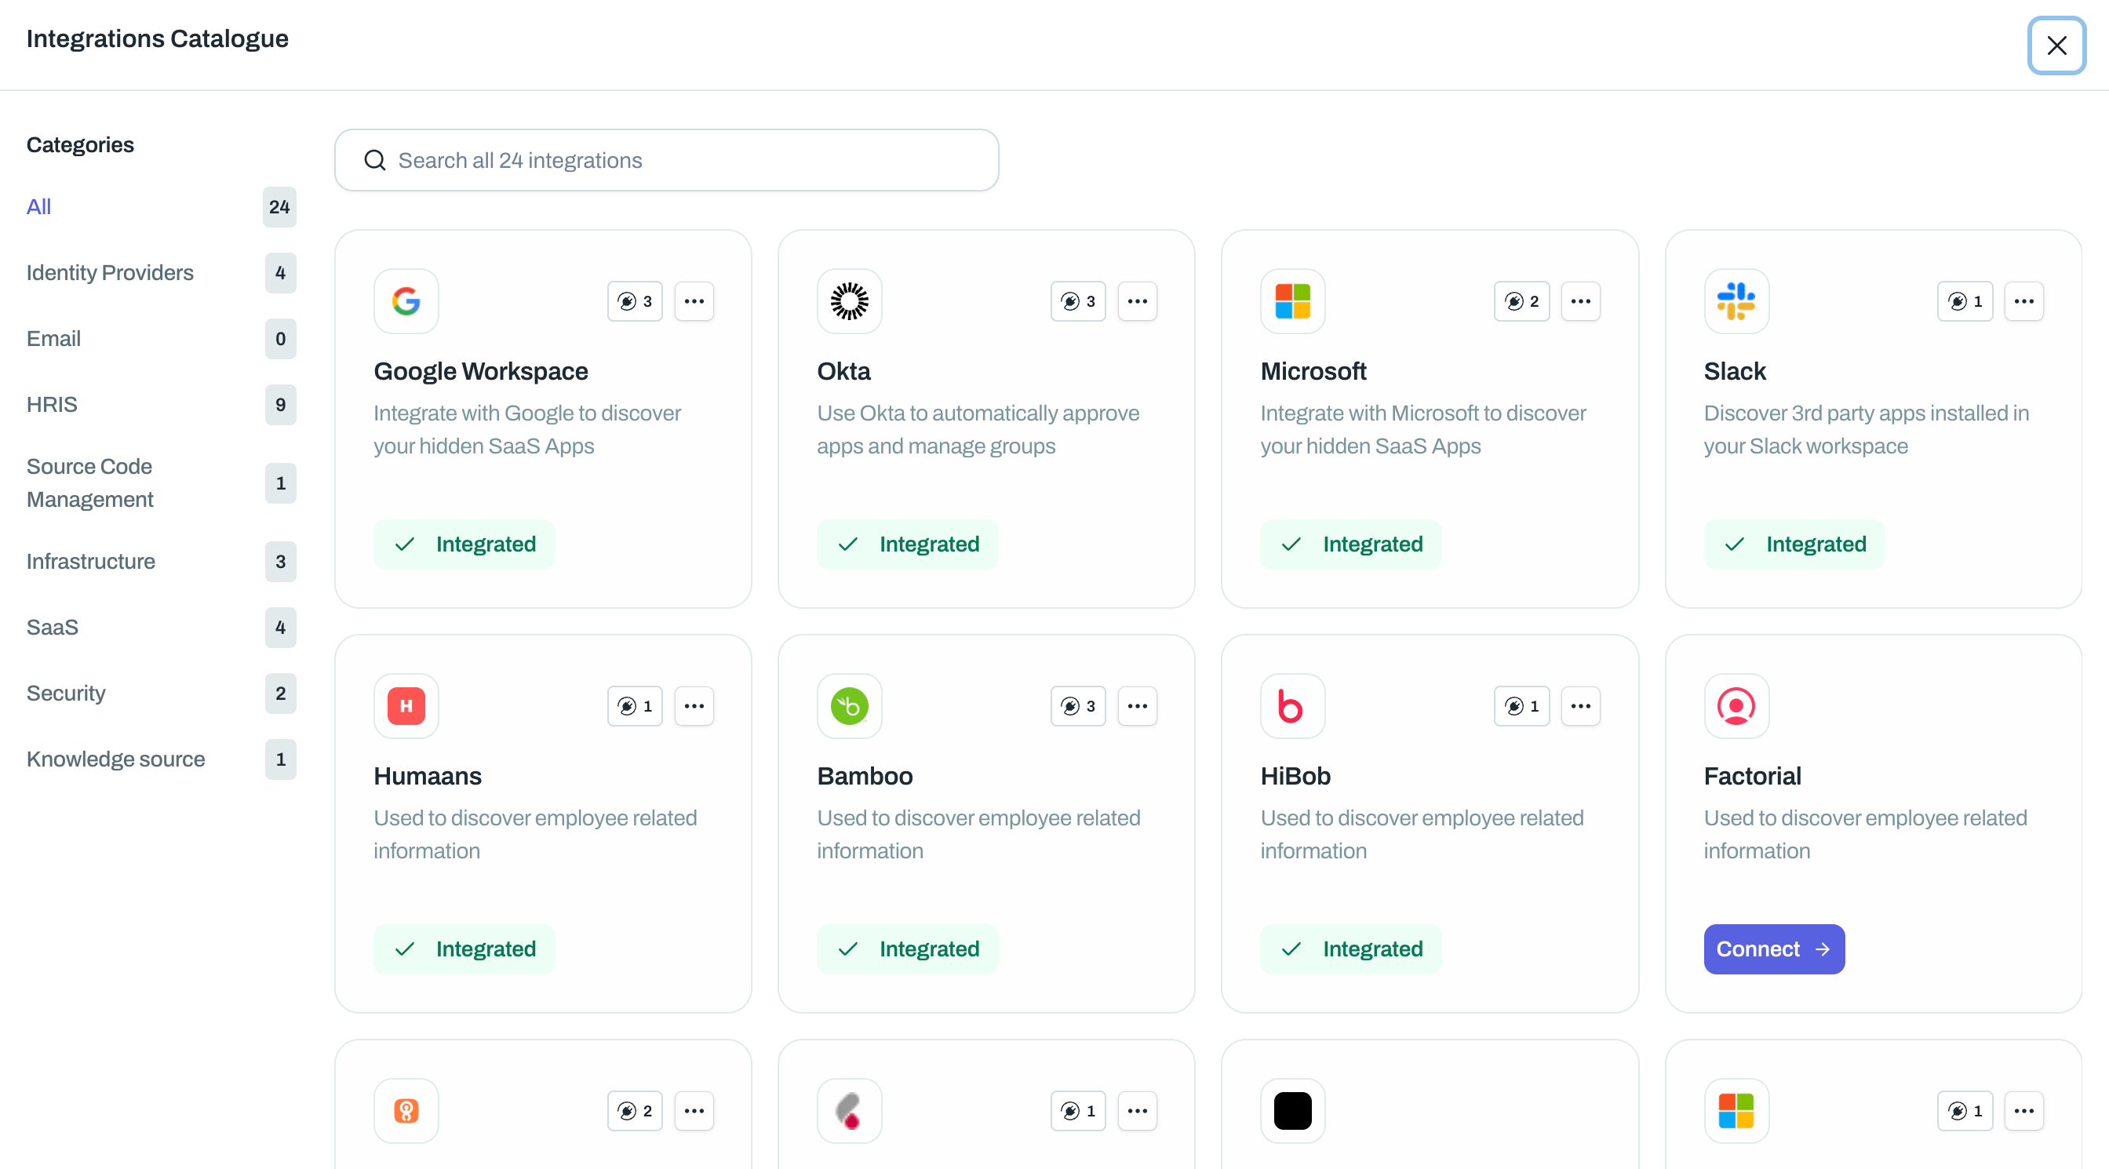The height and width of the screenshot is (1169, 2109).
Task: Click the search magnifier icon
Action: click(375, 161)
